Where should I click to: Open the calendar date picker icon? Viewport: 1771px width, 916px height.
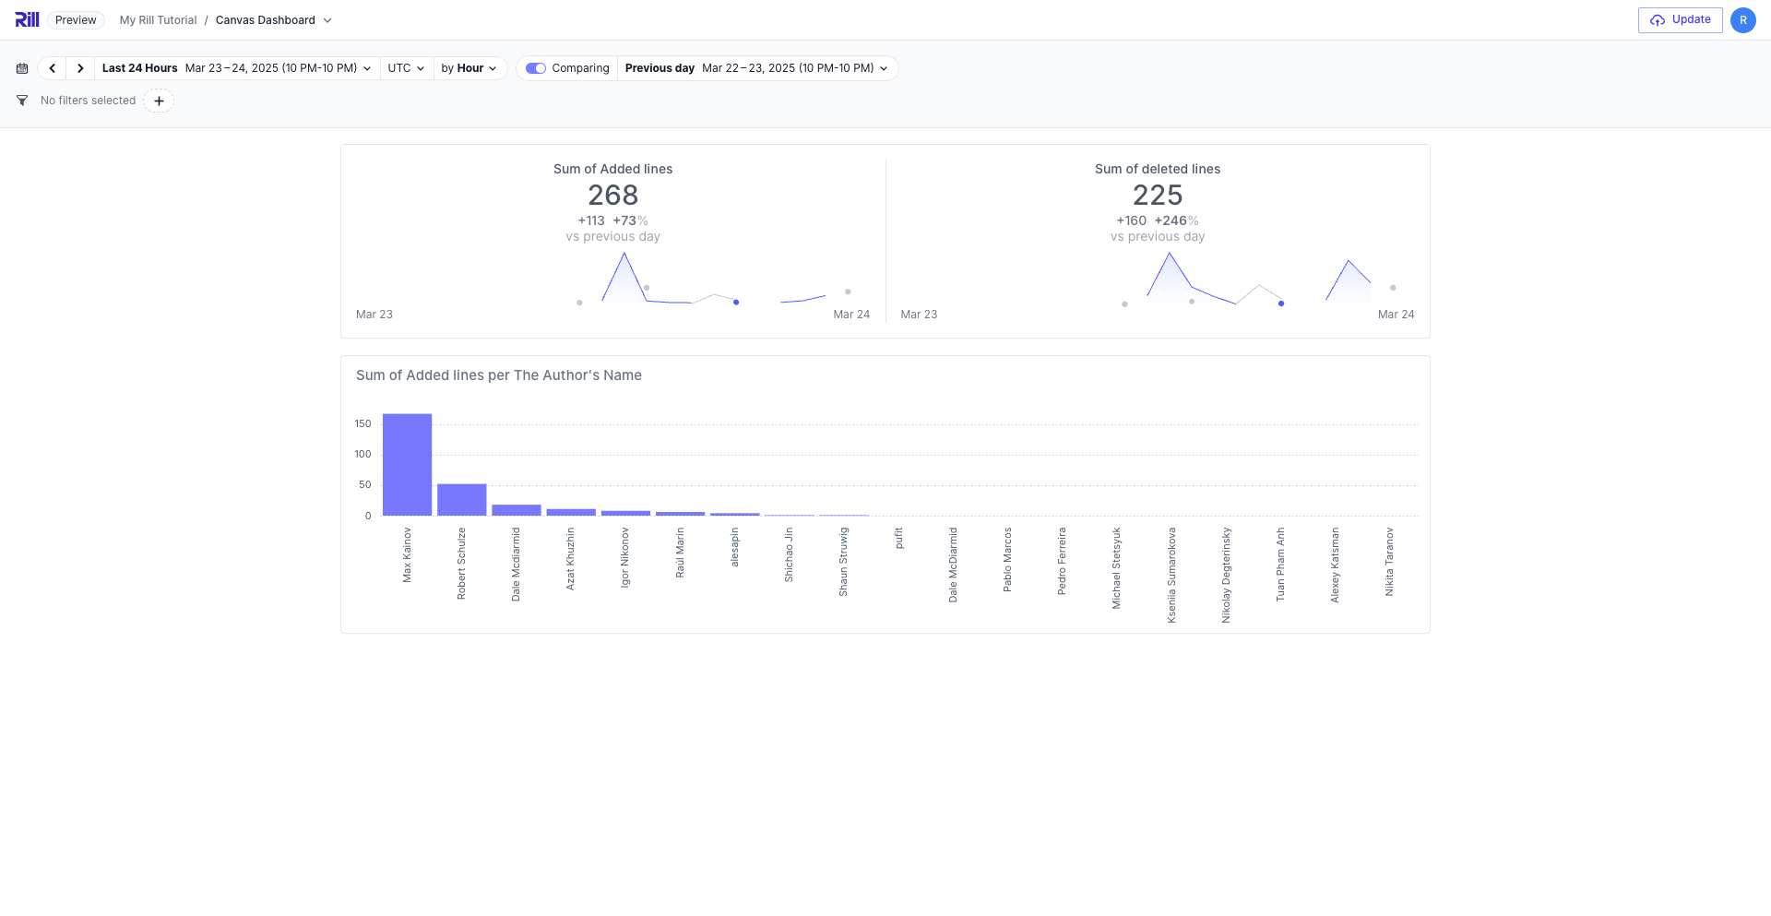[x=22, y=67]
